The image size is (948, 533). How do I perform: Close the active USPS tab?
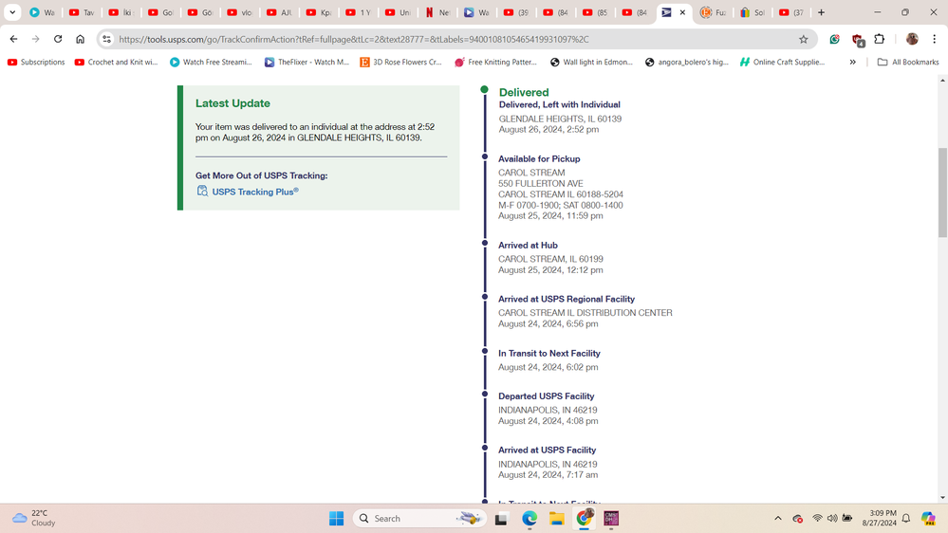point(682,12)
